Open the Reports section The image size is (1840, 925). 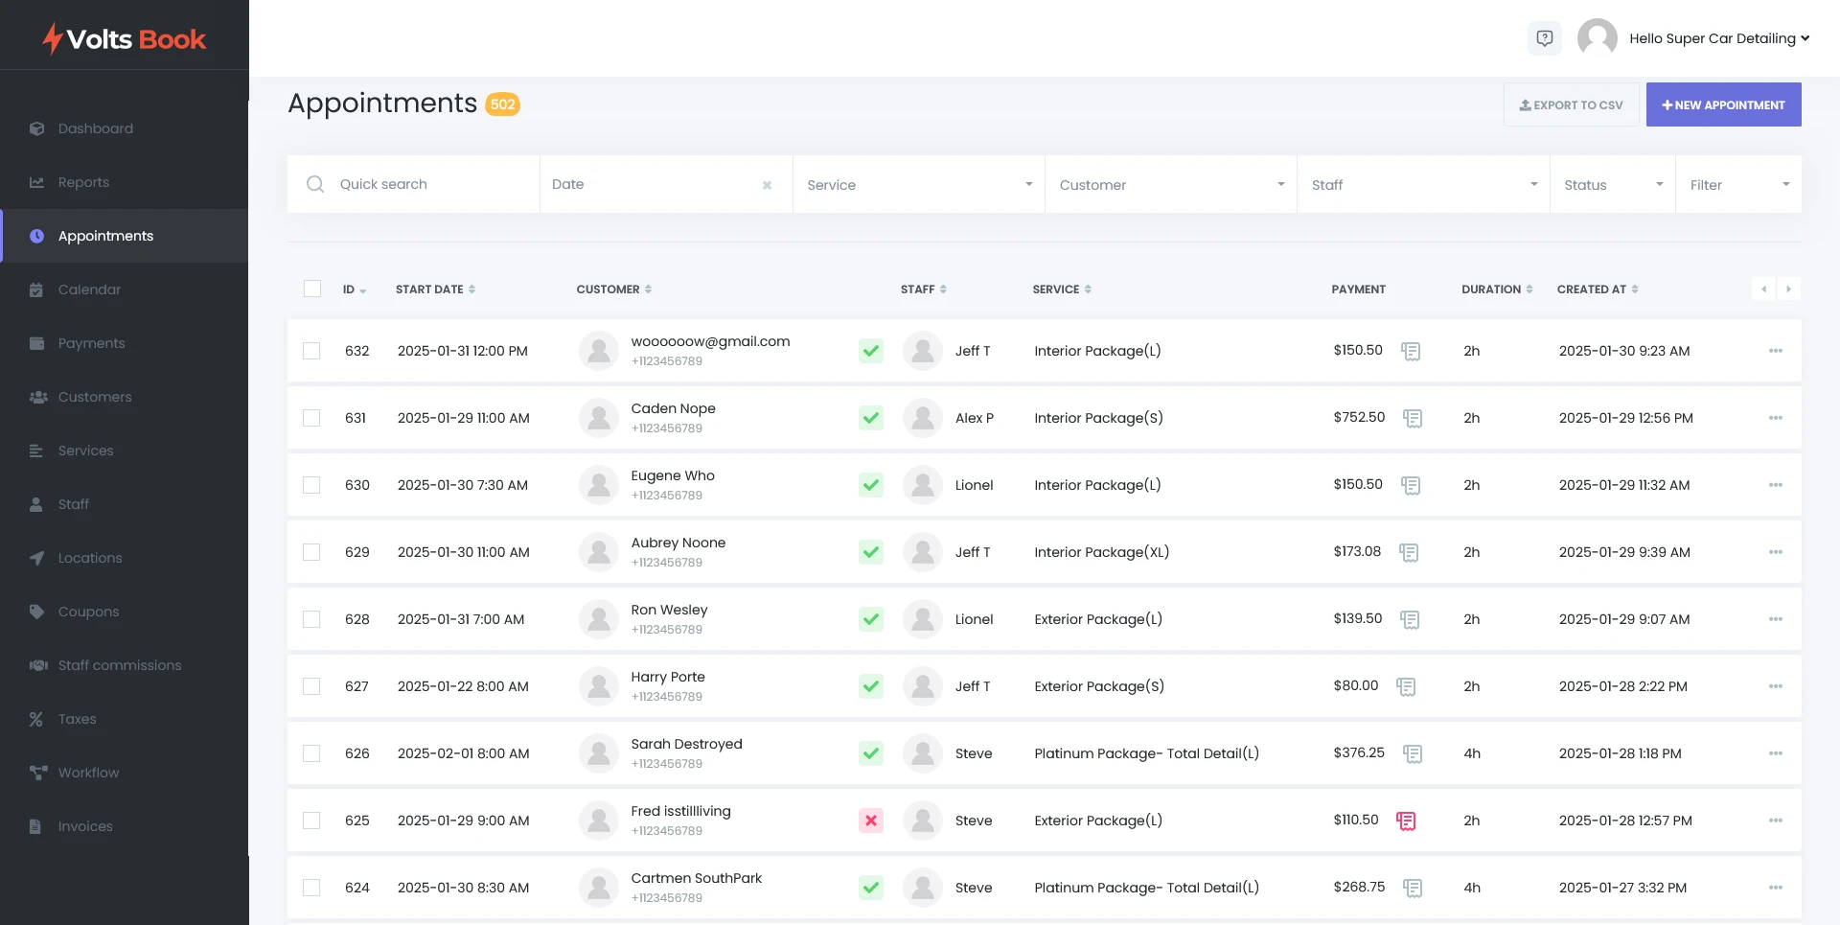point(83,182)
